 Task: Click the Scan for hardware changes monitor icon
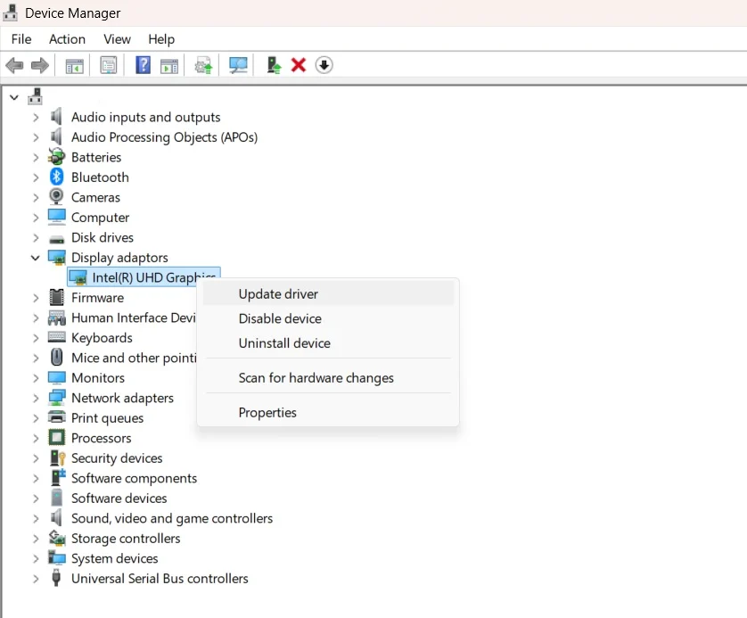[x=238, y=65]
